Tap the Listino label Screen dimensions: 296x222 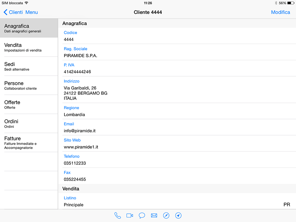click(x=70, y=198)
